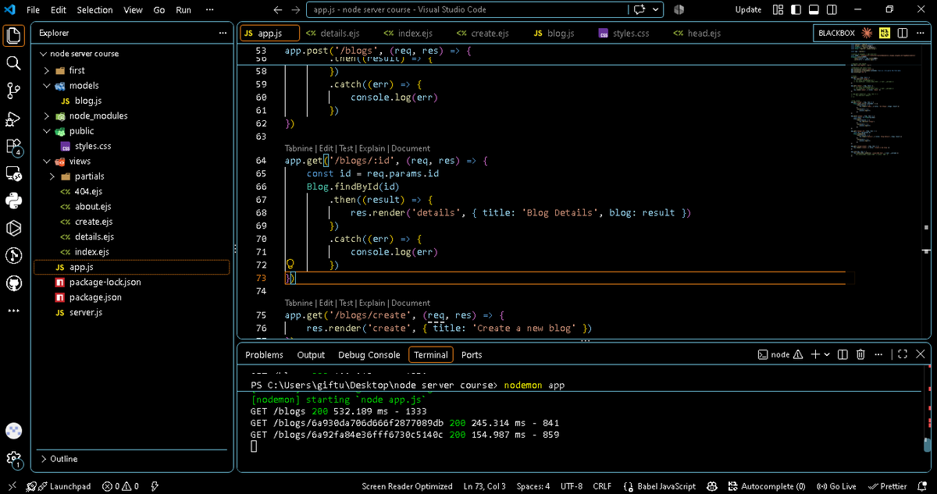Click the yellow Kilo Code icon
Image resolution: width=937 pixels, height=494 pixels.
[885, 33]
